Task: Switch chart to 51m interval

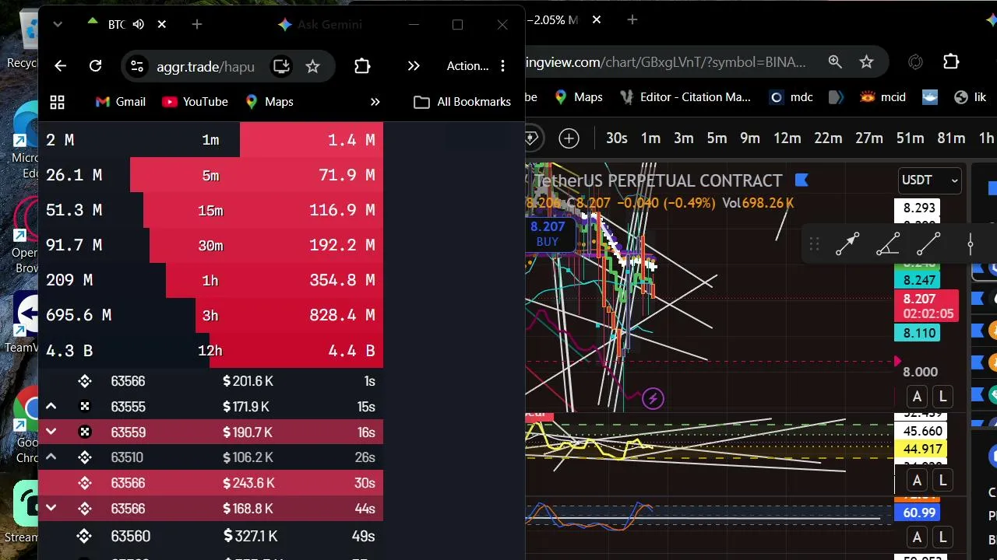Action: click(x=910, y=138)
